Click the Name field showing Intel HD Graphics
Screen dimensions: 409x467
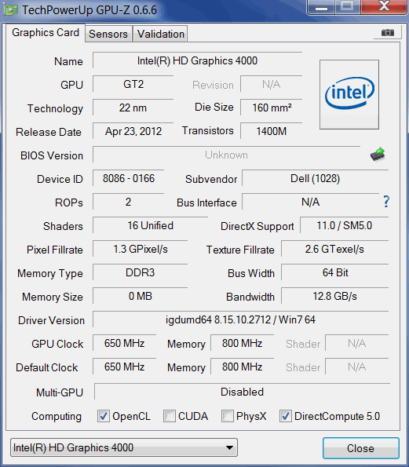coord(197,60)
